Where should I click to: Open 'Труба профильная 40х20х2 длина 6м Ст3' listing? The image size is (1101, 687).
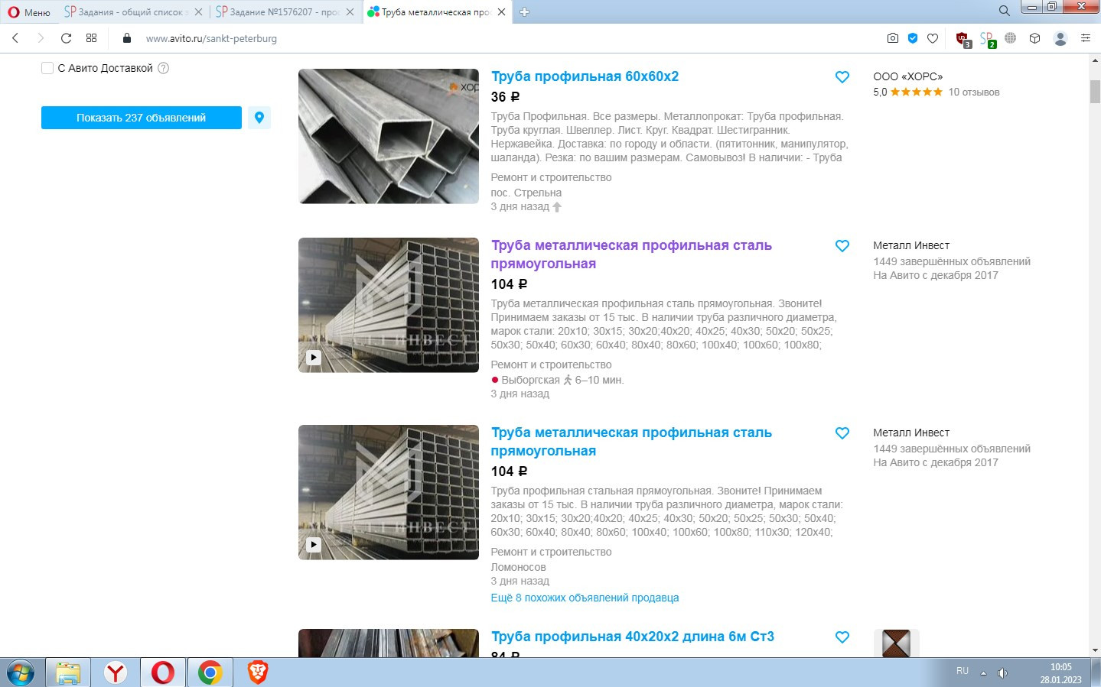click(633, 637)
